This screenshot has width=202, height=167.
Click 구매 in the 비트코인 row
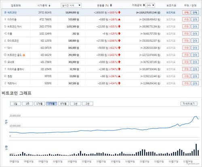[186, 13]
